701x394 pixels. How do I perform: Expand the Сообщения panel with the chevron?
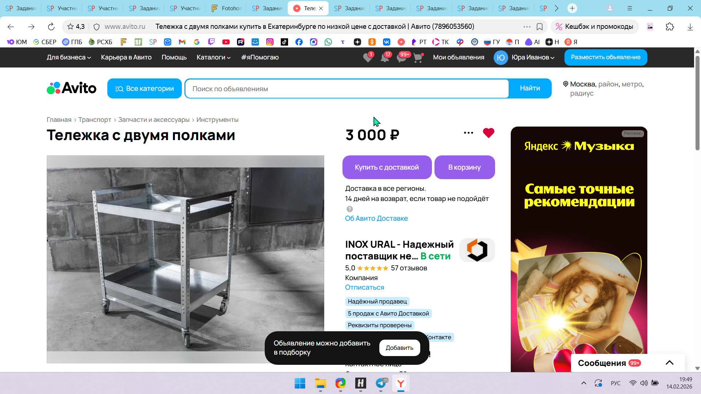tap(669, 363)
